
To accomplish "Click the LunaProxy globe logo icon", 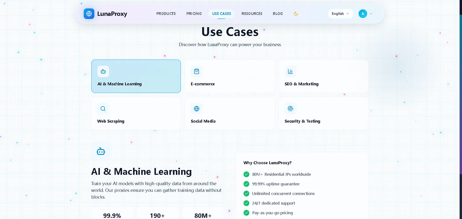I will (89, 14).
